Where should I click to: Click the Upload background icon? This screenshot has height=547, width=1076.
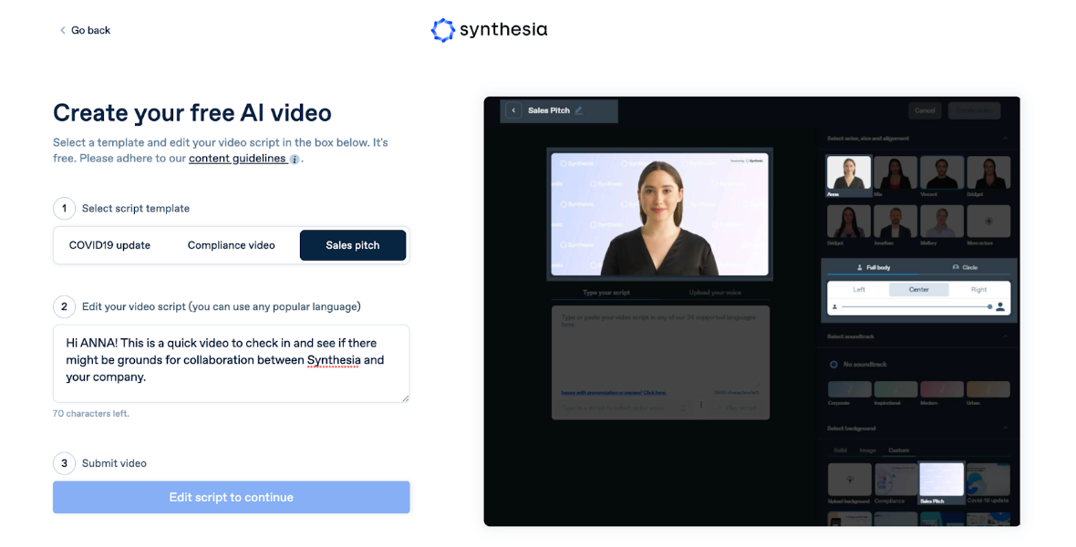[x=850, y=480]
